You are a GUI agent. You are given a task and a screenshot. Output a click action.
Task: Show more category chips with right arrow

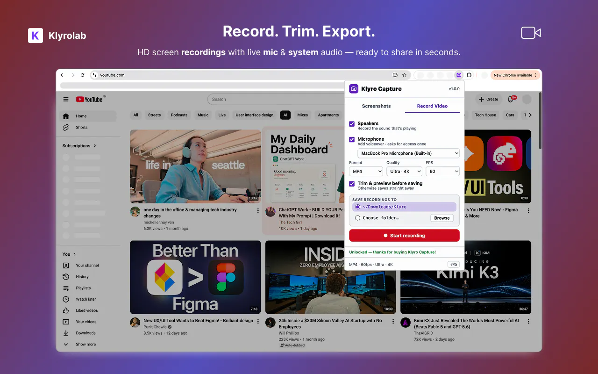point(530,115)
